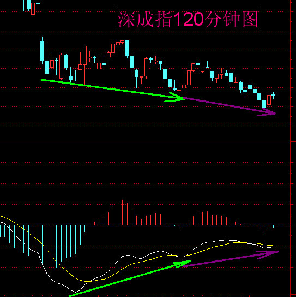Image resolution: width=296 pixels, height=297 pixels.
Task: Click the longest cyan MACD histogram bar
Action: click(x=47, y=249)
